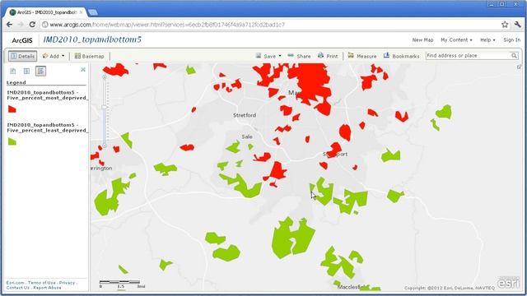Click the Save toolbar button
Screen dimensions: 527x296
[x=266, y=56]
